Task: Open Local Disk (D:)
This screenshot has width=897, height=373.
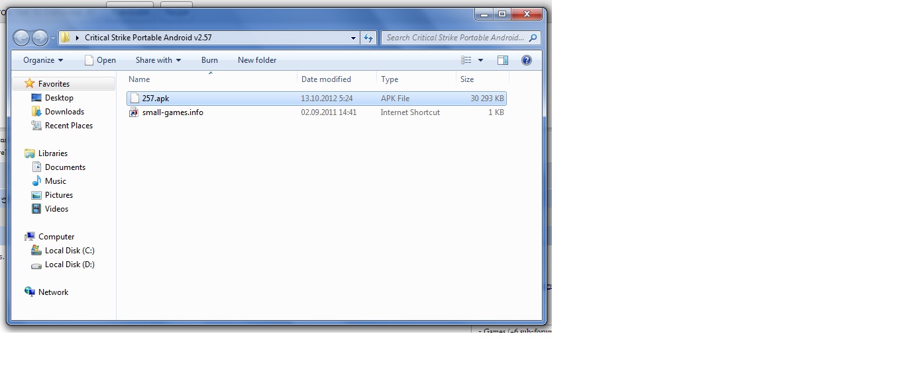Action: tap(70, 265)
